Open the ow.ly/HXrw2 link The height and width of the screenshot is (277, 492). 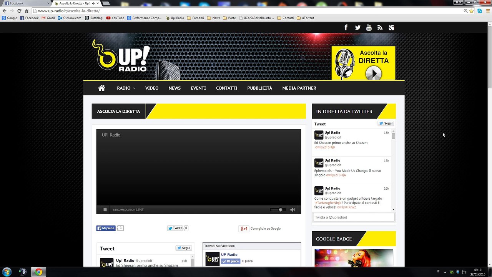coord(346,207)
